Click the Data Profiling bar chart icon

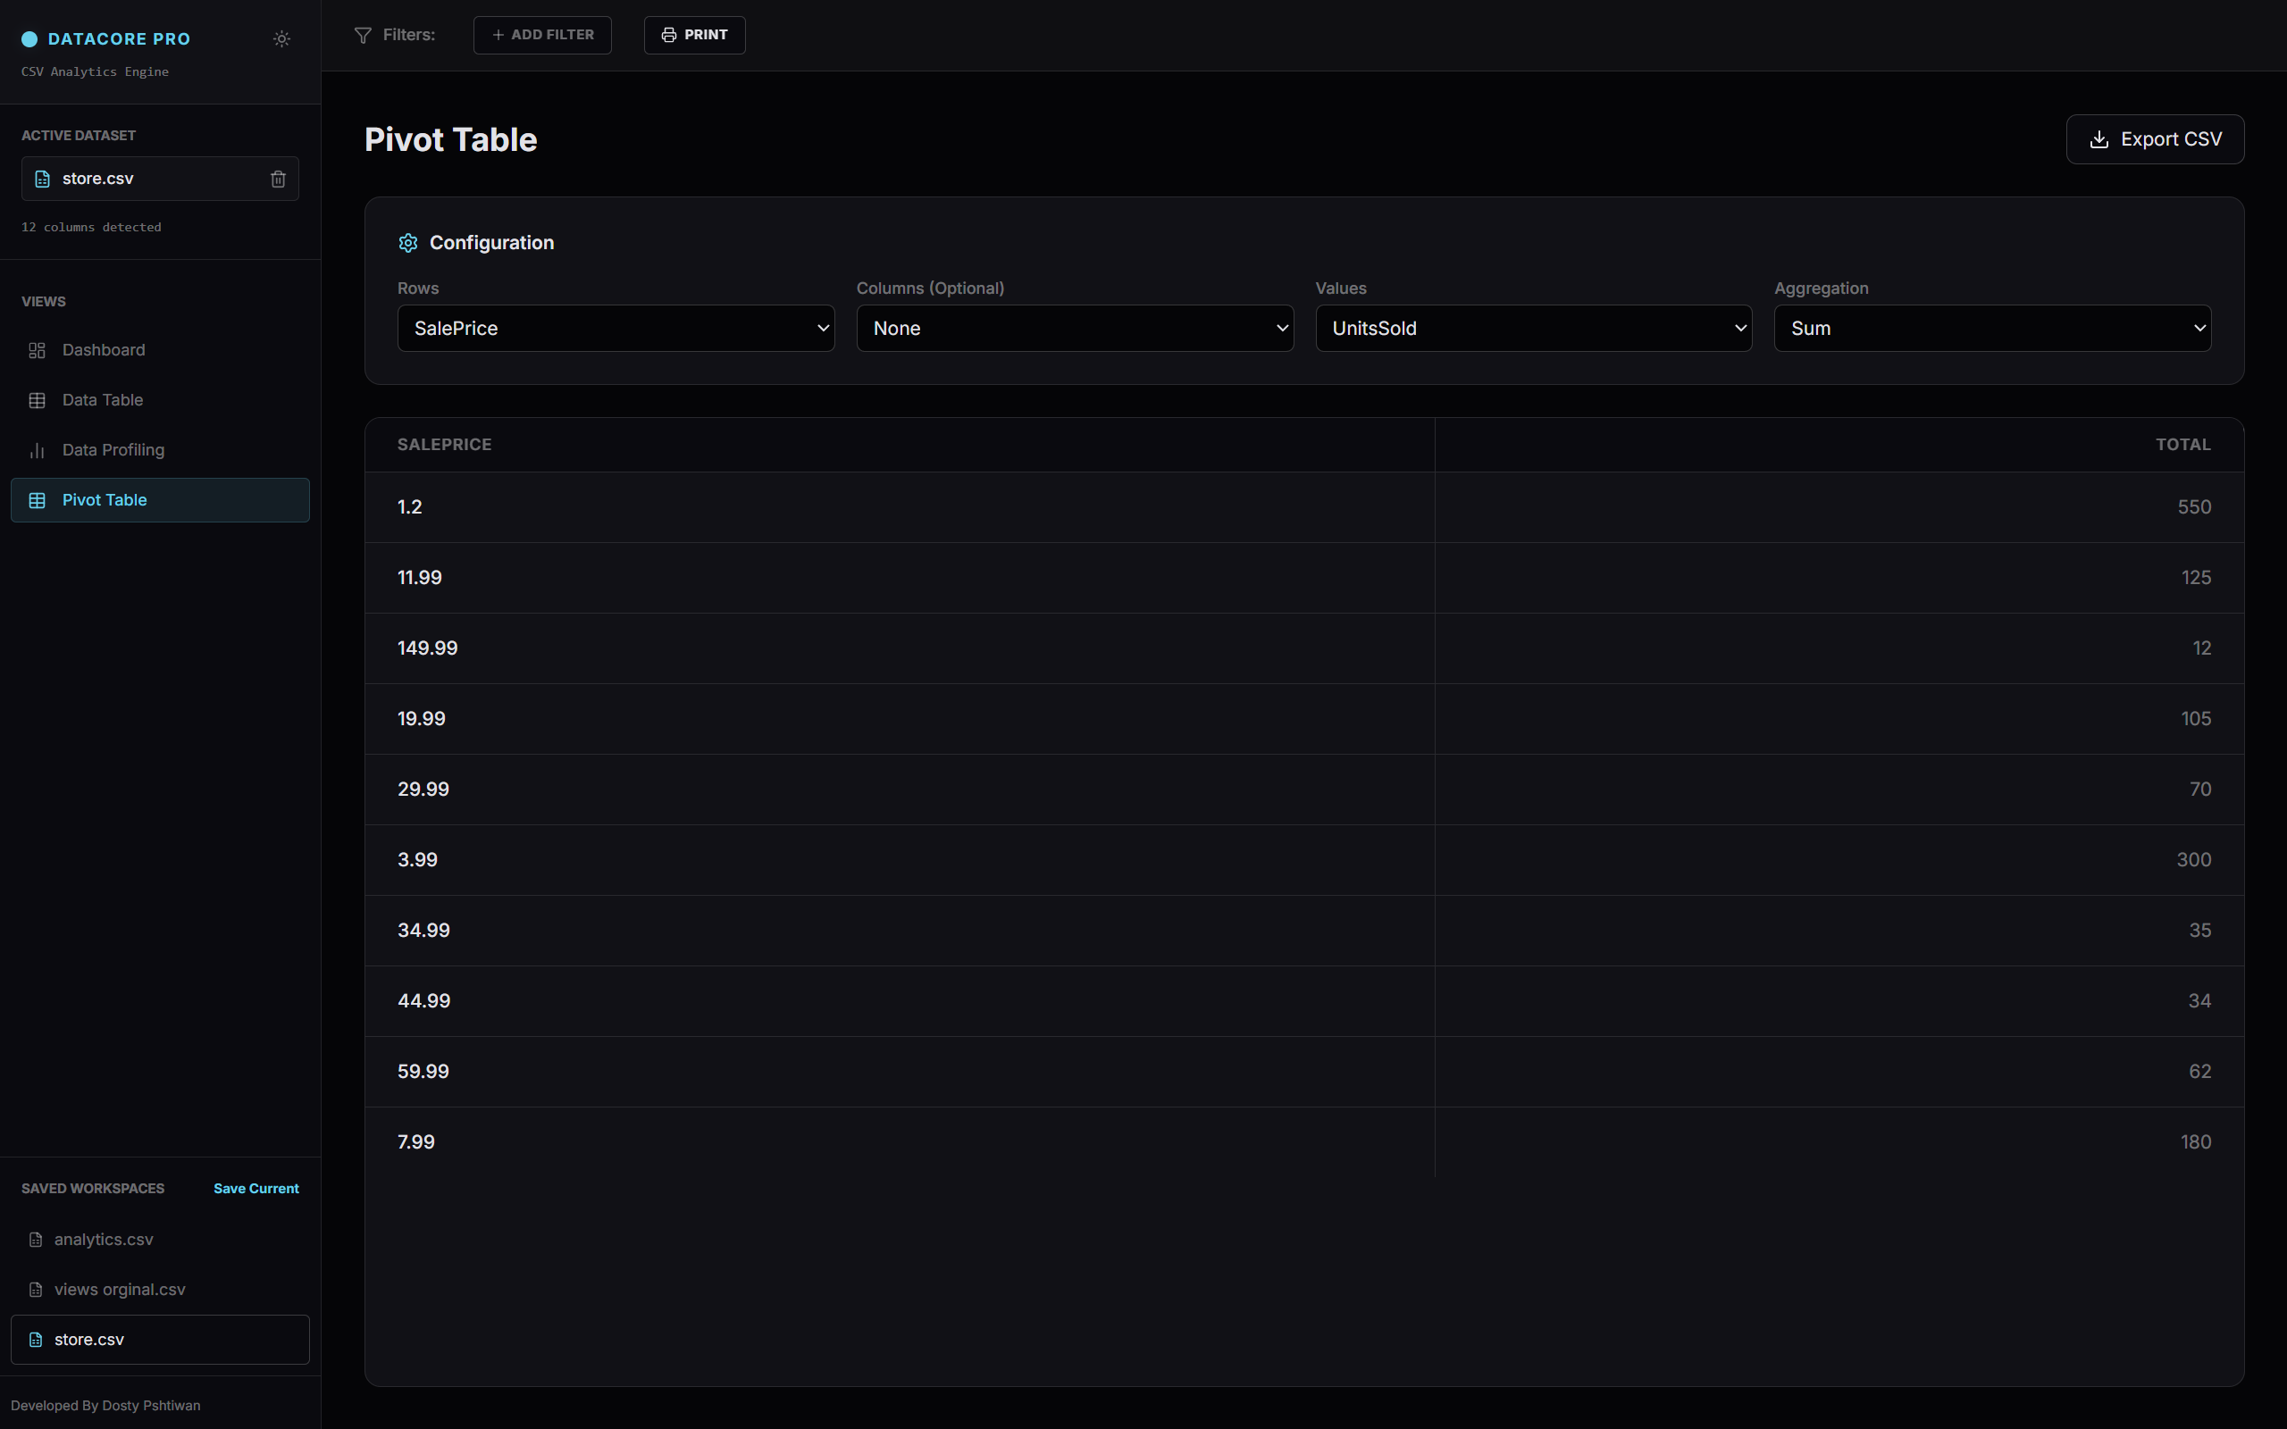pyautogui.click(x=37, y=451)
